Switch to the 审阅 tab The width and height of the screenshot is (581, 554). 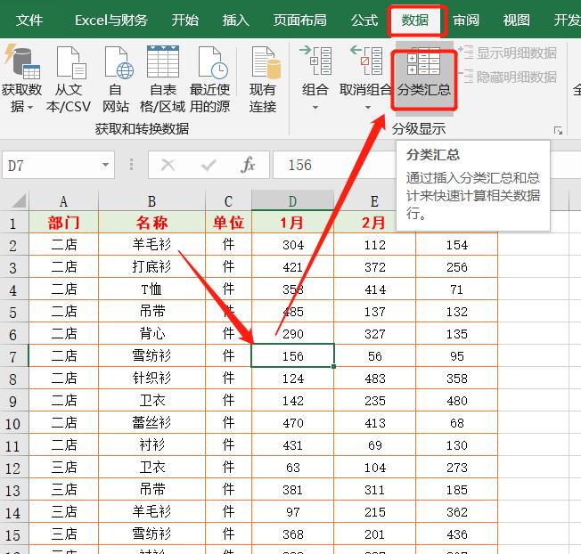[x=466, y=20]
